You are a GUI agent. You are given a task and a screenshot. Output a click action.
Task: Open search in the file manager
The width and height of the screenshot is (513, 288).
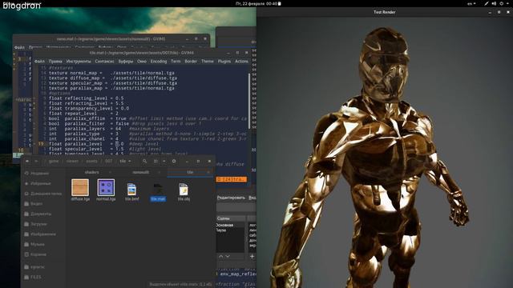(x=144, y=161)
